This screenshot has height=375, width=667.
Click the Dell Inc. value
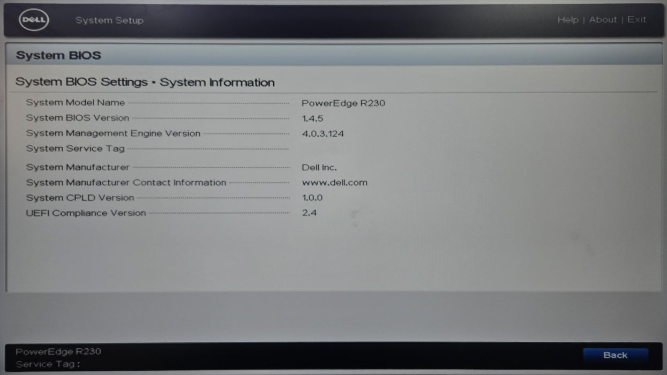[x=319, y=168]
